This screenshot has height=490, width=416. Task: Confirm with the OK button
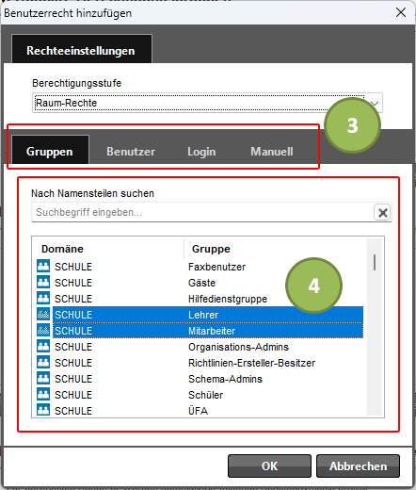tap(269, 465)
